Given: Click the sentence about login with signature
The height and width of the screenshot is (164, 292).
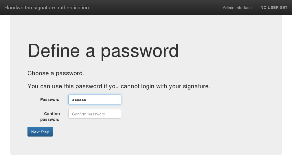Looking at the screenshot, I should 119,86.
